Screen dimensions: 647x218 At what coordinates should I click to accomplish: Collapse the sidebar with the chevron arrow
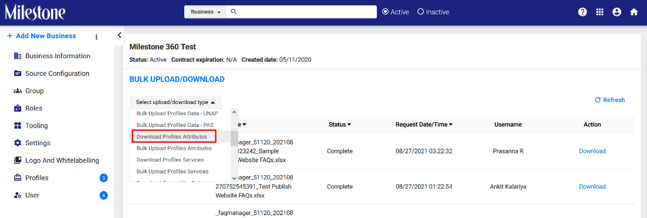(119, 35)
